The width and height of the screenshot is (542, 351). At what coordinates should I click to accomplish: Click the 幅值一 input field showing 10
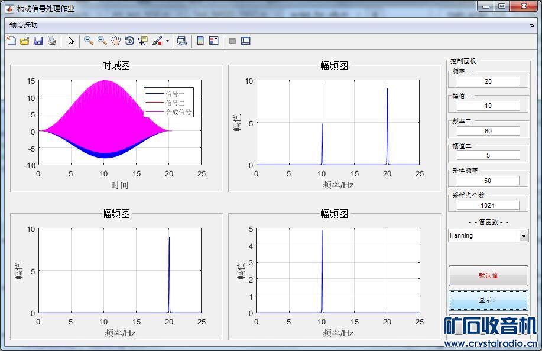coord(488,106)
